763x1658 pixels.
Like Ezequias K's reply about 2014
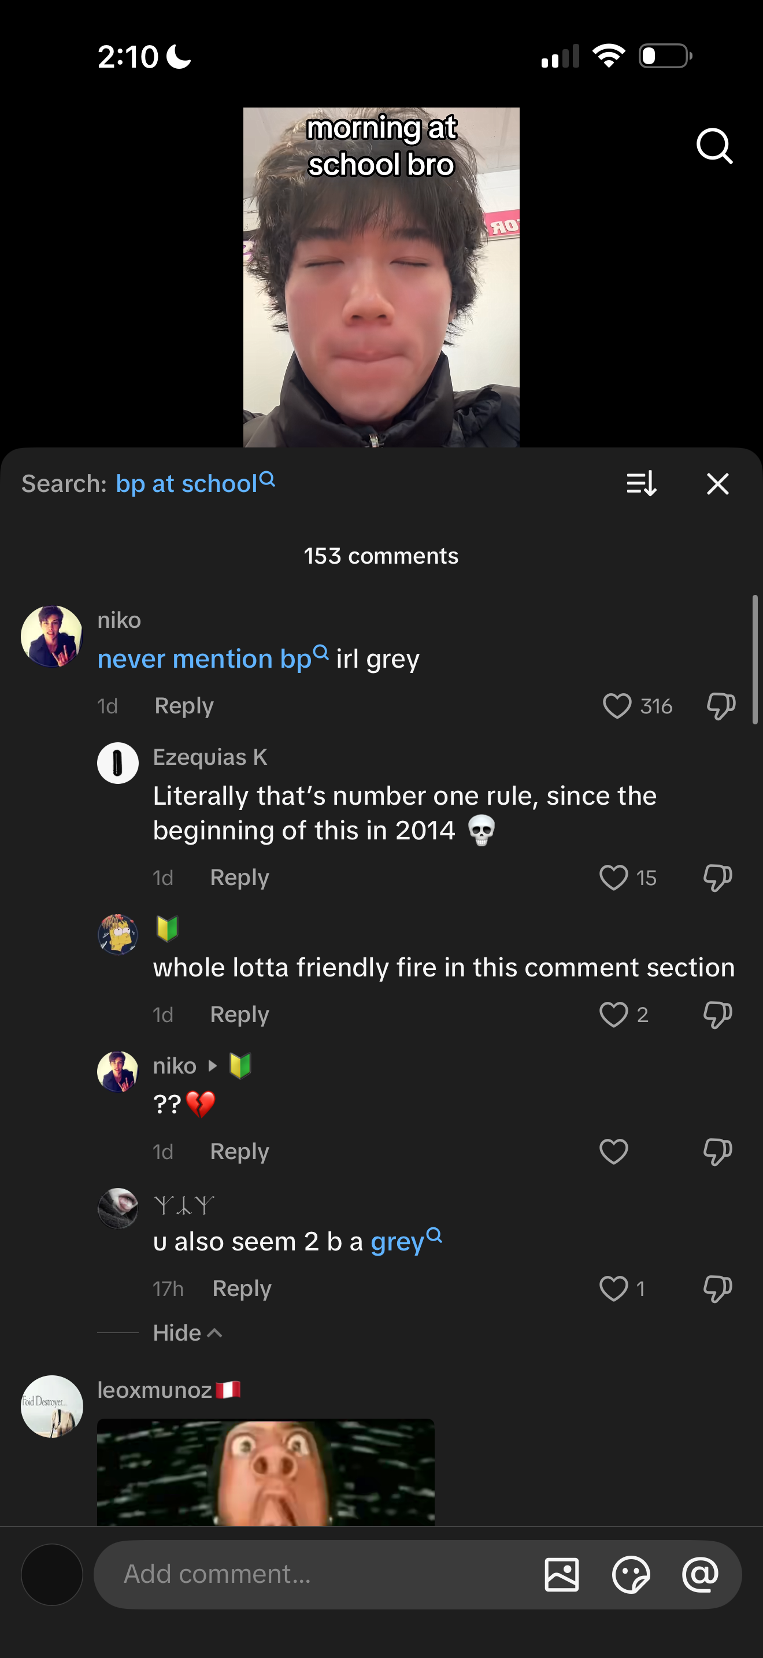coord(613,878)
